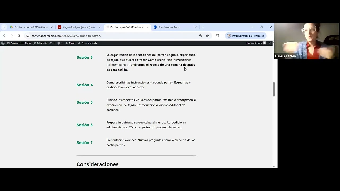This screenshot has height=191, width=340.
Task: Click text 'Prepara tu patrón para que salga'
Action: [x=129, y=123]
